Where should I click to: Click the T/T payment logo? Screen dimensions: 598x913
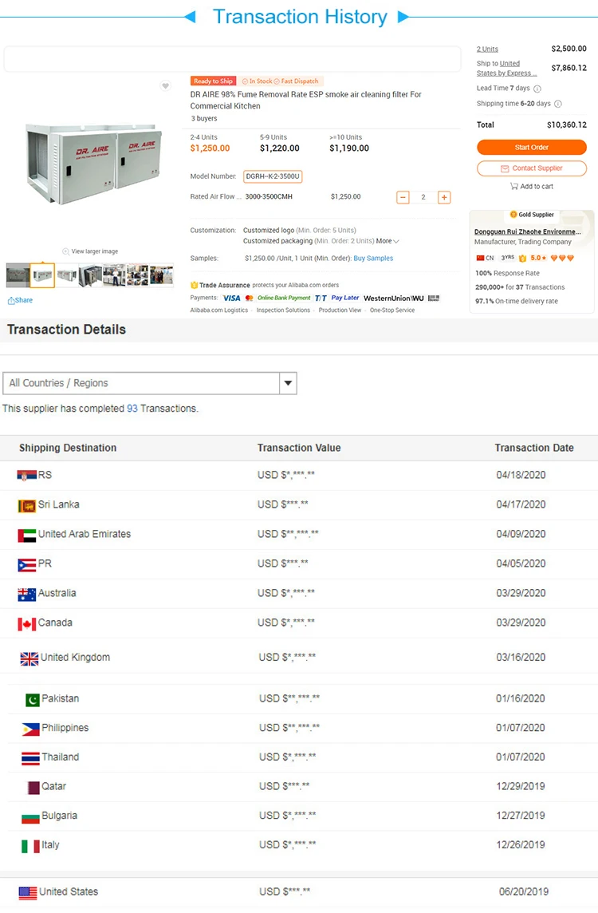(x=321, y=298)
